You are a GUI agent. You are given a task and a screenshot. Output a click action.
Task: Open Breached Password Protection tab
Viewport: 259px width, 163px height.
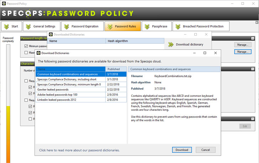pos(201,26)
